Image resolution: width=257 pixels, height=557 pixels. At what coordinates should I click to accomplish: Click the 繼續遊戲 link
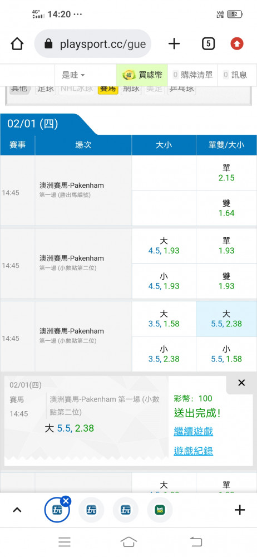point(194,432)
